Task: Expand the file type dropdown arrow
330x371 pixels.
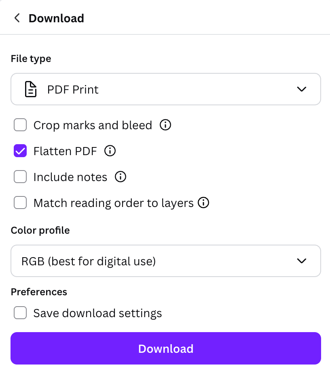Action: point(301,89)
